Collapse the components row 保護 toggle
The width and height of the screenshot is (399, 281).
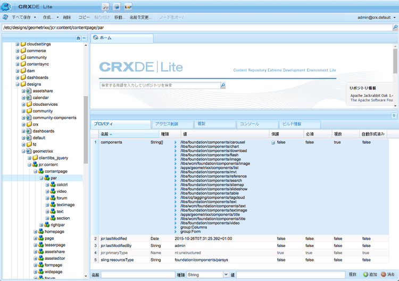tap(273, 142)
